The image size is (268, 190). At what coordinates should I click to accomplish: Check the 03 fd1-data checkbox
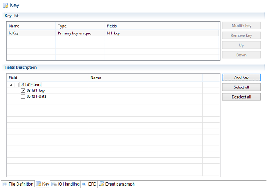click(x=23, y=96)
